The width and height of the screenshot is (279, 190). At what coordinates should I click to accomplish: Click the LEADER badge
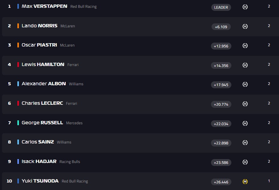221,7
